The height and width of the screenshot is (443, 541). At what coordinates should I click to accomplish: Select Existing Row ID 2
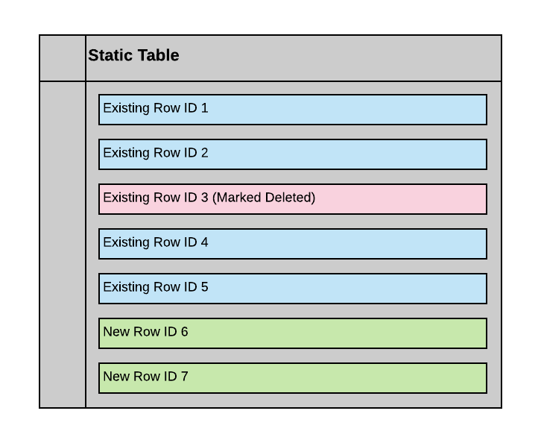(x=292, y=154)
